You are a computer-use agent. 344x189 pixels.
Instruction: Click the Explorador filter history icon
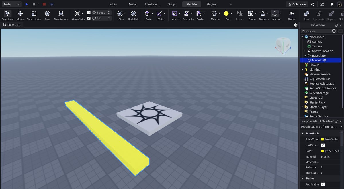point(334,31)
